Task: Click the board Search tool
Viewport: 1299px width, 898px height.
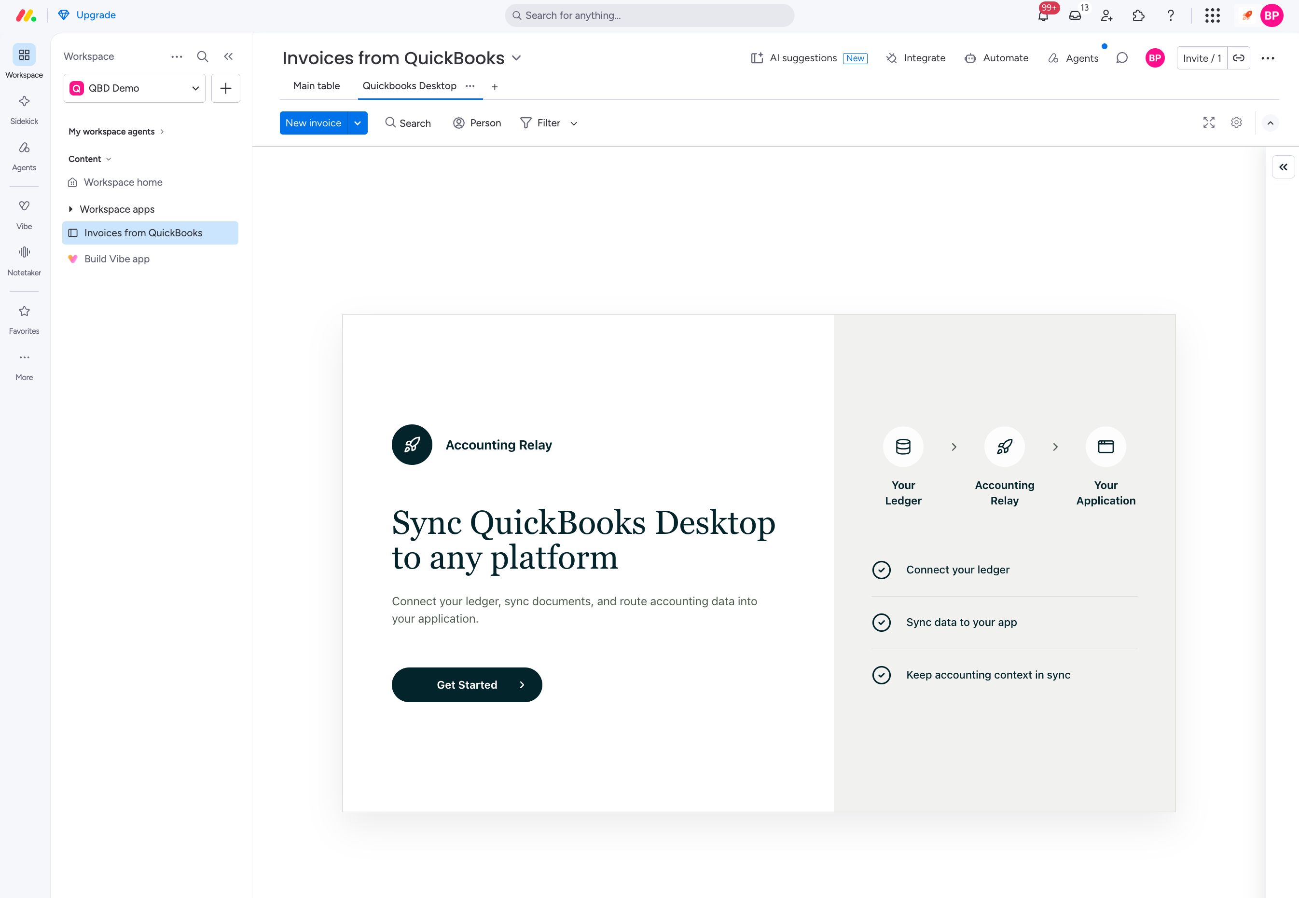Action: click(x=408, y=123)
